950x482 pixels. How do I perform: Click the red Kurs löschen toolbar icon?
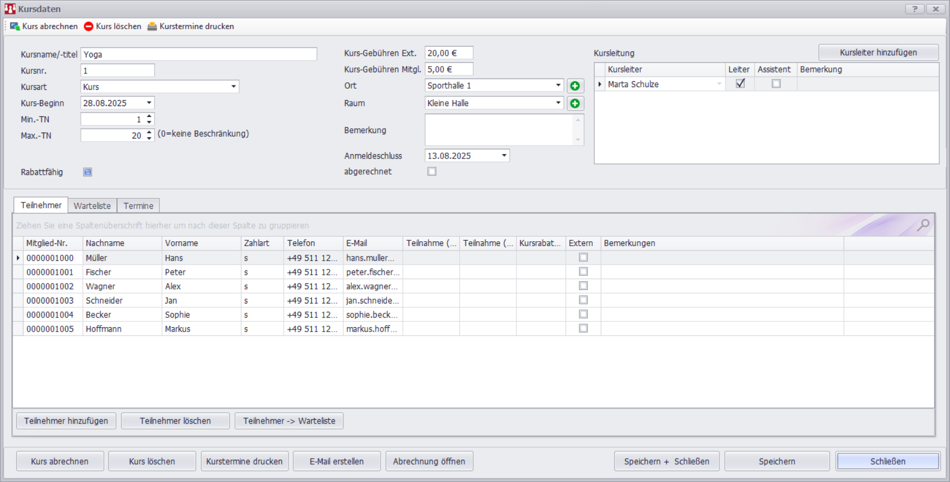(x=89, y=26)
